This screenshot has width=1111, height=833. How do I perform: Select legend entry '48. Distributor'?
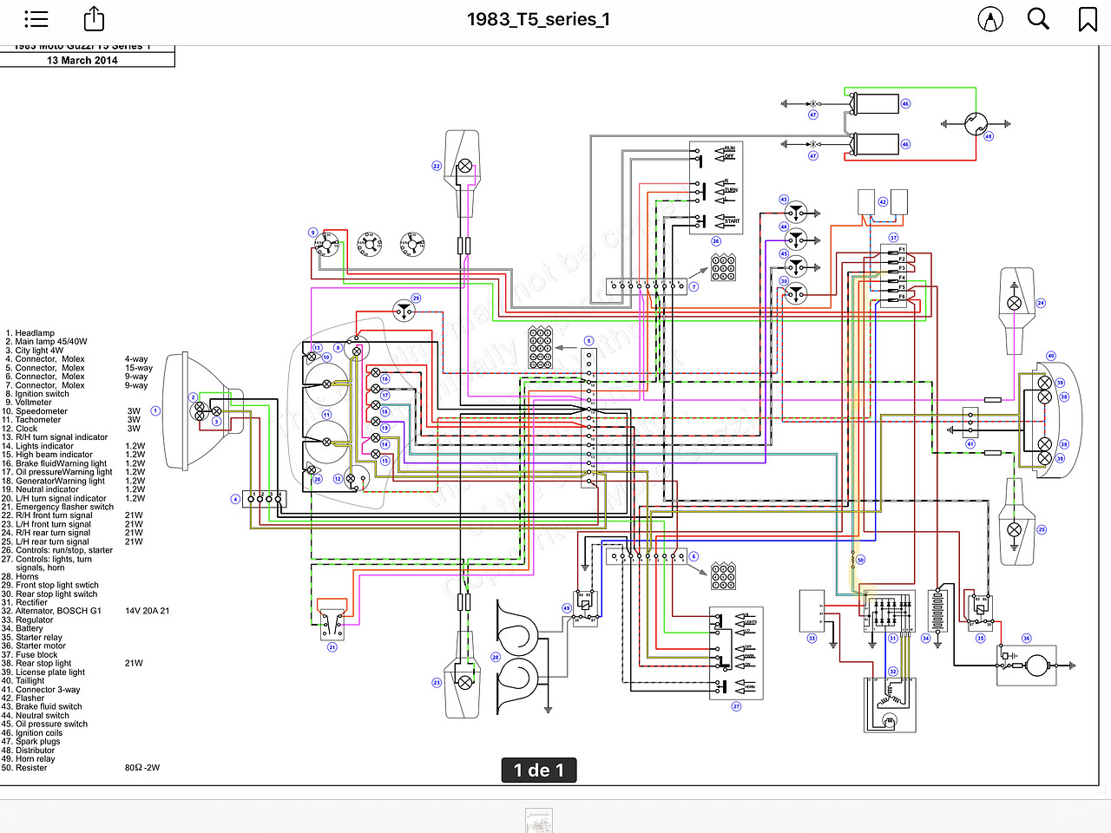pos(28,750)
